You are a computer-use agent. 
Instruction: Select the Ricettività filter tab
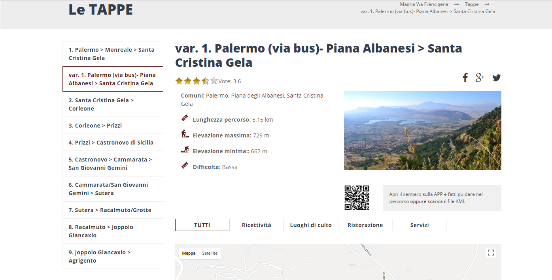click(x=257, y=225)
